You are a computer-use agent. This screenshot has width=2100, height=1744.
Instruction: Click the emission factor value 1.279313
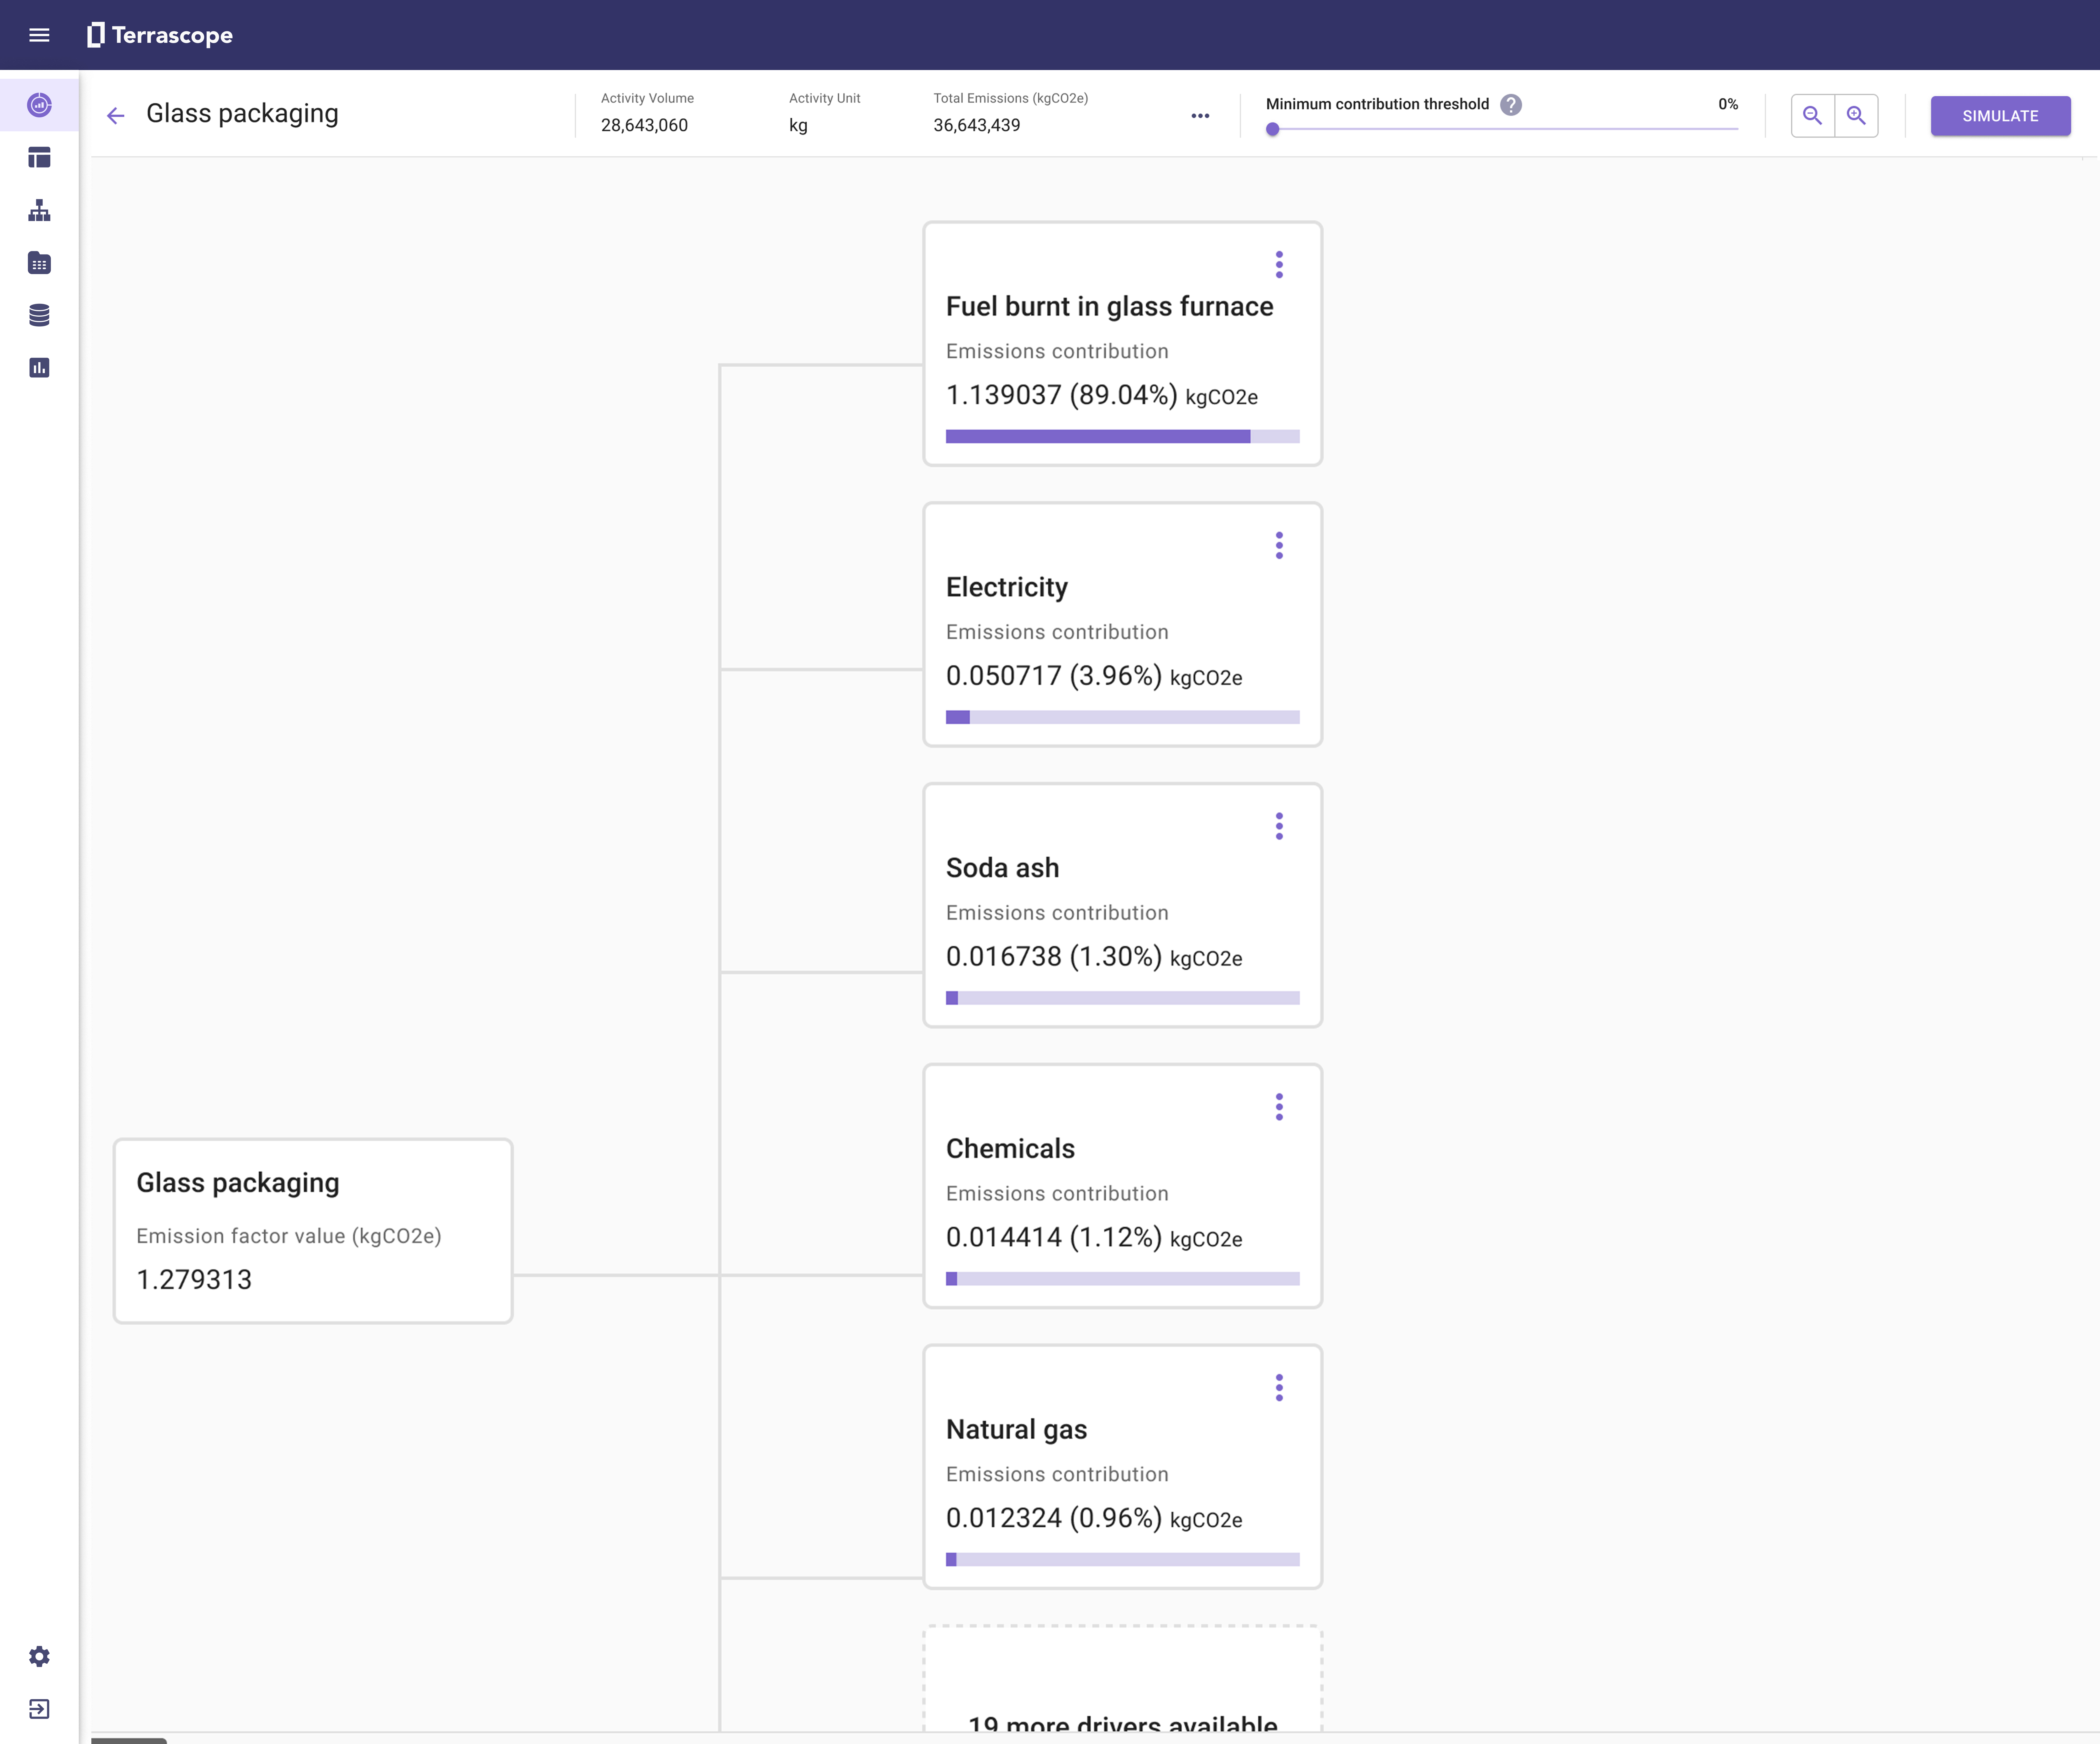(194, 1280)
